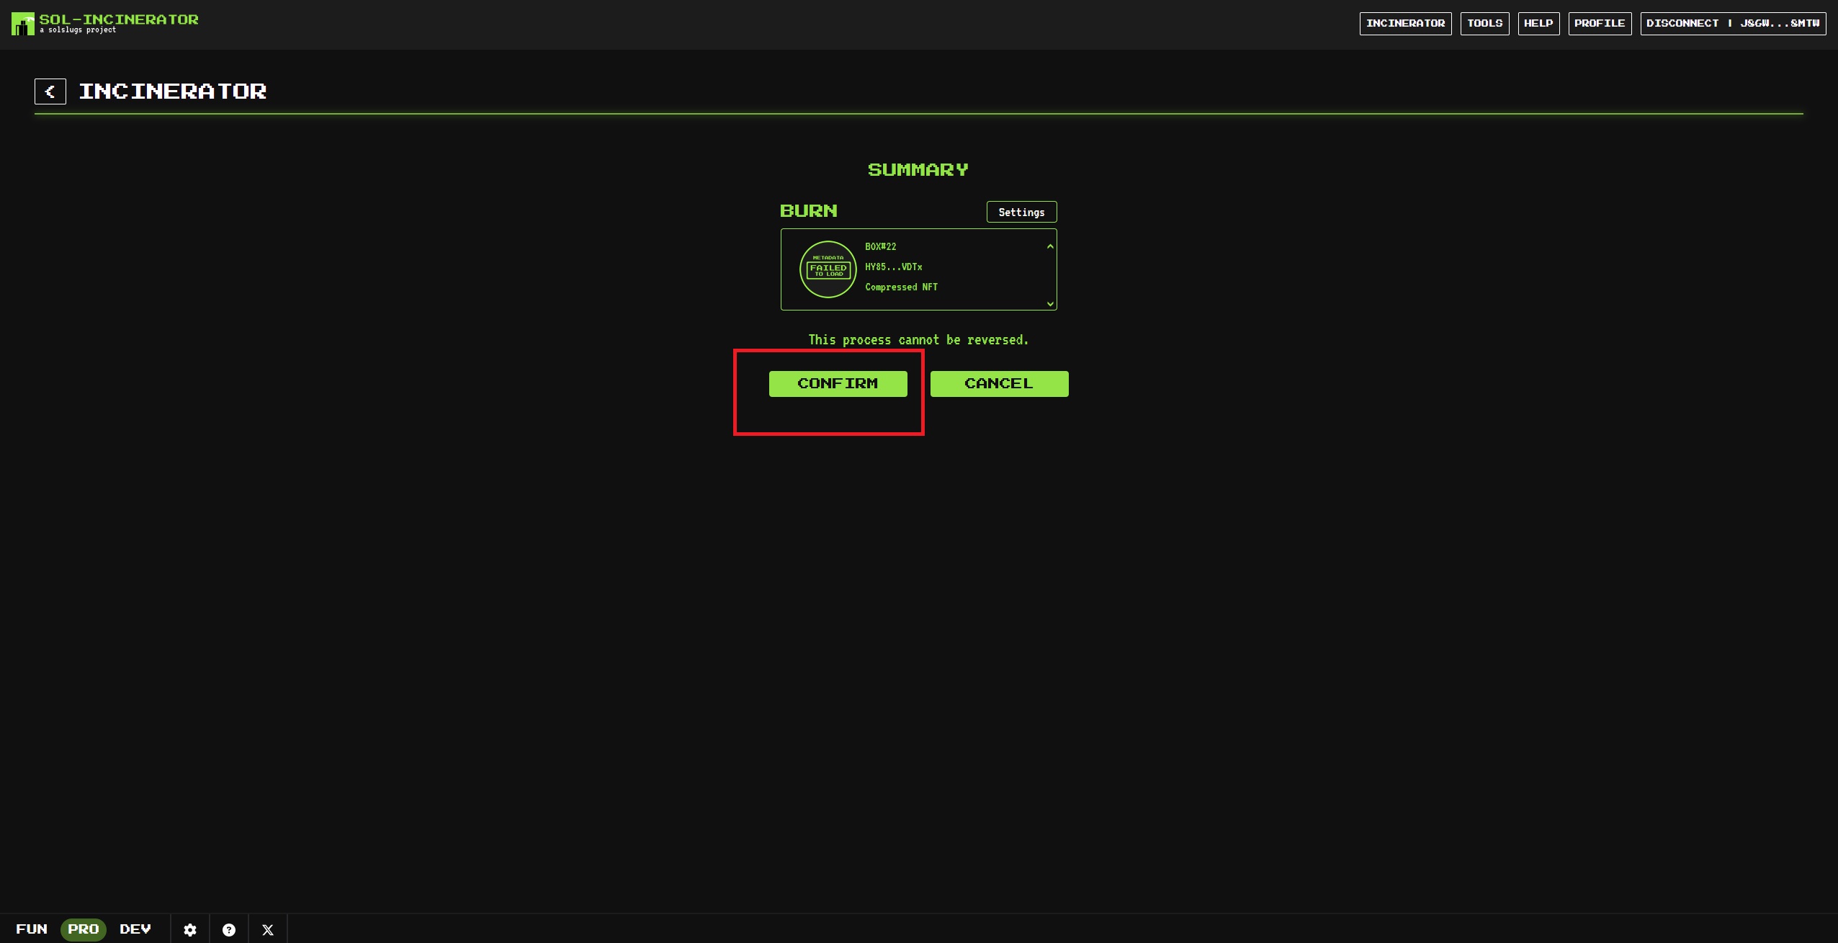Open the X (Twitter) icon link

[268, 929]
